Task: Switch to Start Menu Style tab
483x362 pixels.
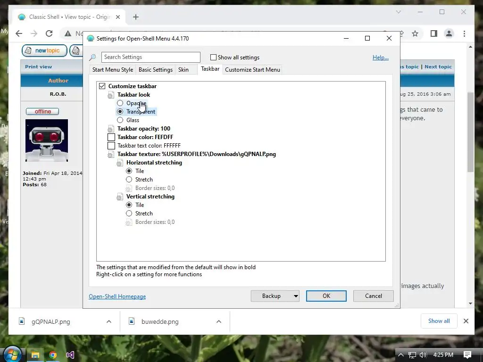Action: click(x=113, y=70)
